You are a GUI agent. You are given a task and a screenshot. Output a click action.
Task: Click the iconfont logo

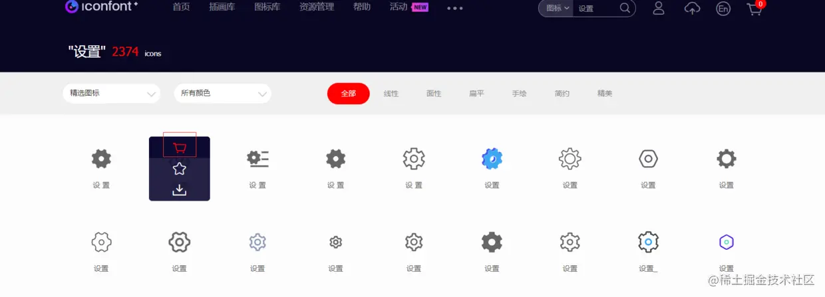(x=101, y=7)
